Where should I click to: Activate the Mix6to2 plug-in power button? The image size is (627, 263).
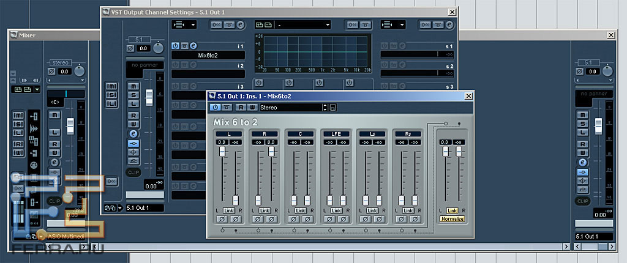(216, 108)
